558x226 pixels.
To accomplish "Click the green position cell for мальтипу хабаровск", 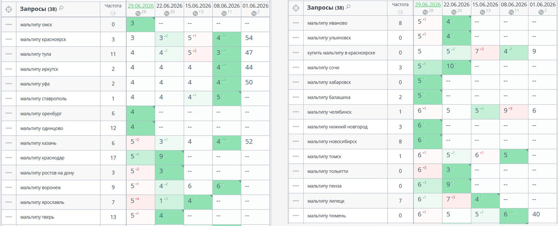I will (x=428, y=82).
